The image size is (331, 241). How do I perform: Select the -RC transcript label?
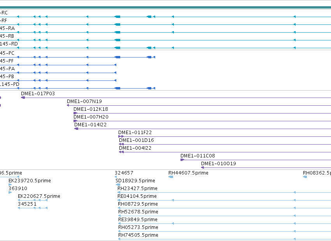point(4,13)
